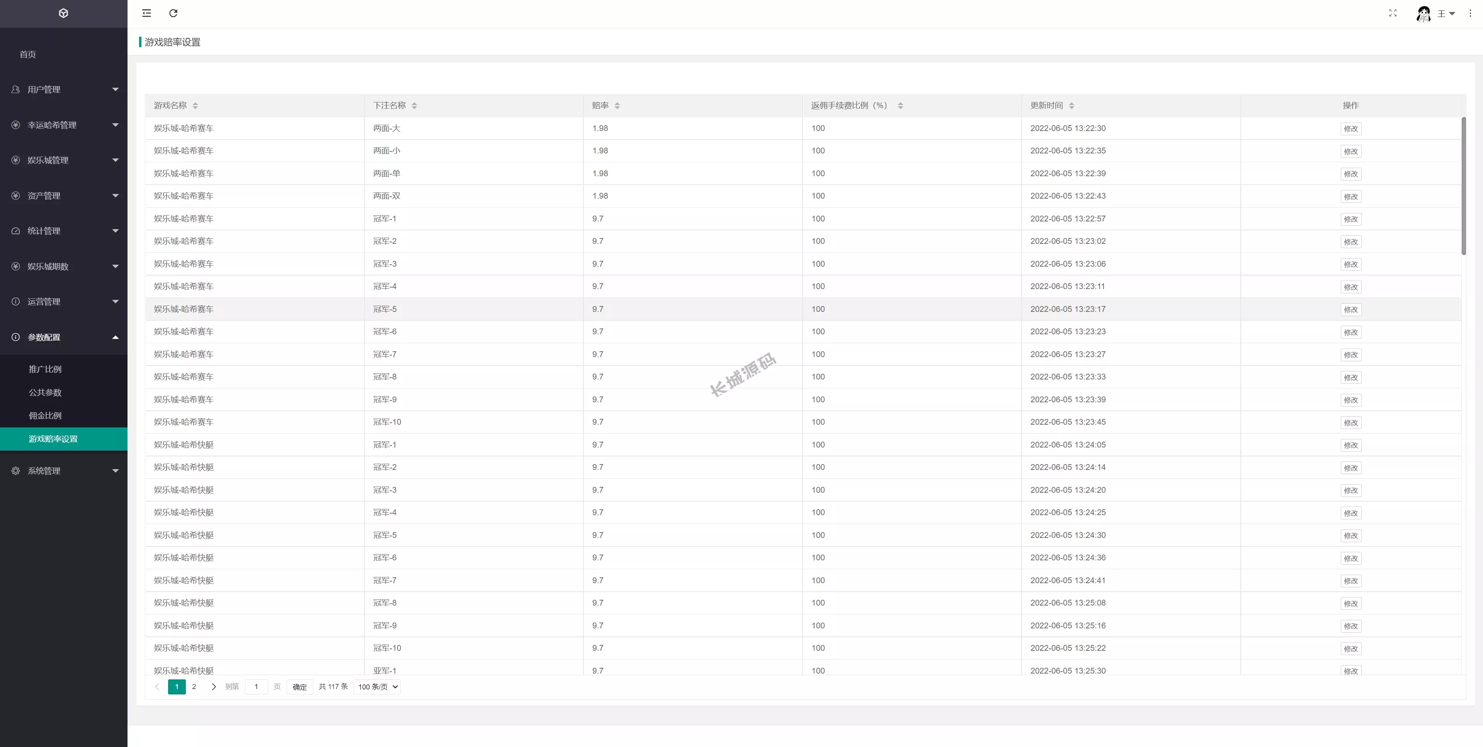
Task: Click the 确定 page jump button
Action: [x=299, y=687]
